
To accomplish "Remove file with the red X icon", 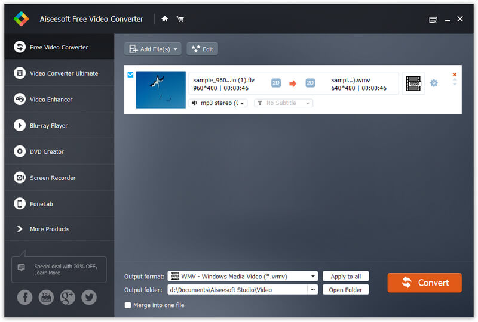I will pos(455,75).
